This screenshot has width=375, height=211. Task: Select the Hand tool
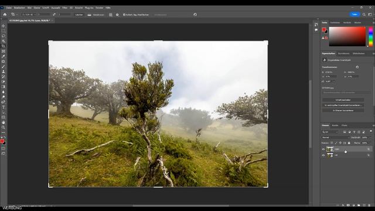[x=4, y=122]
